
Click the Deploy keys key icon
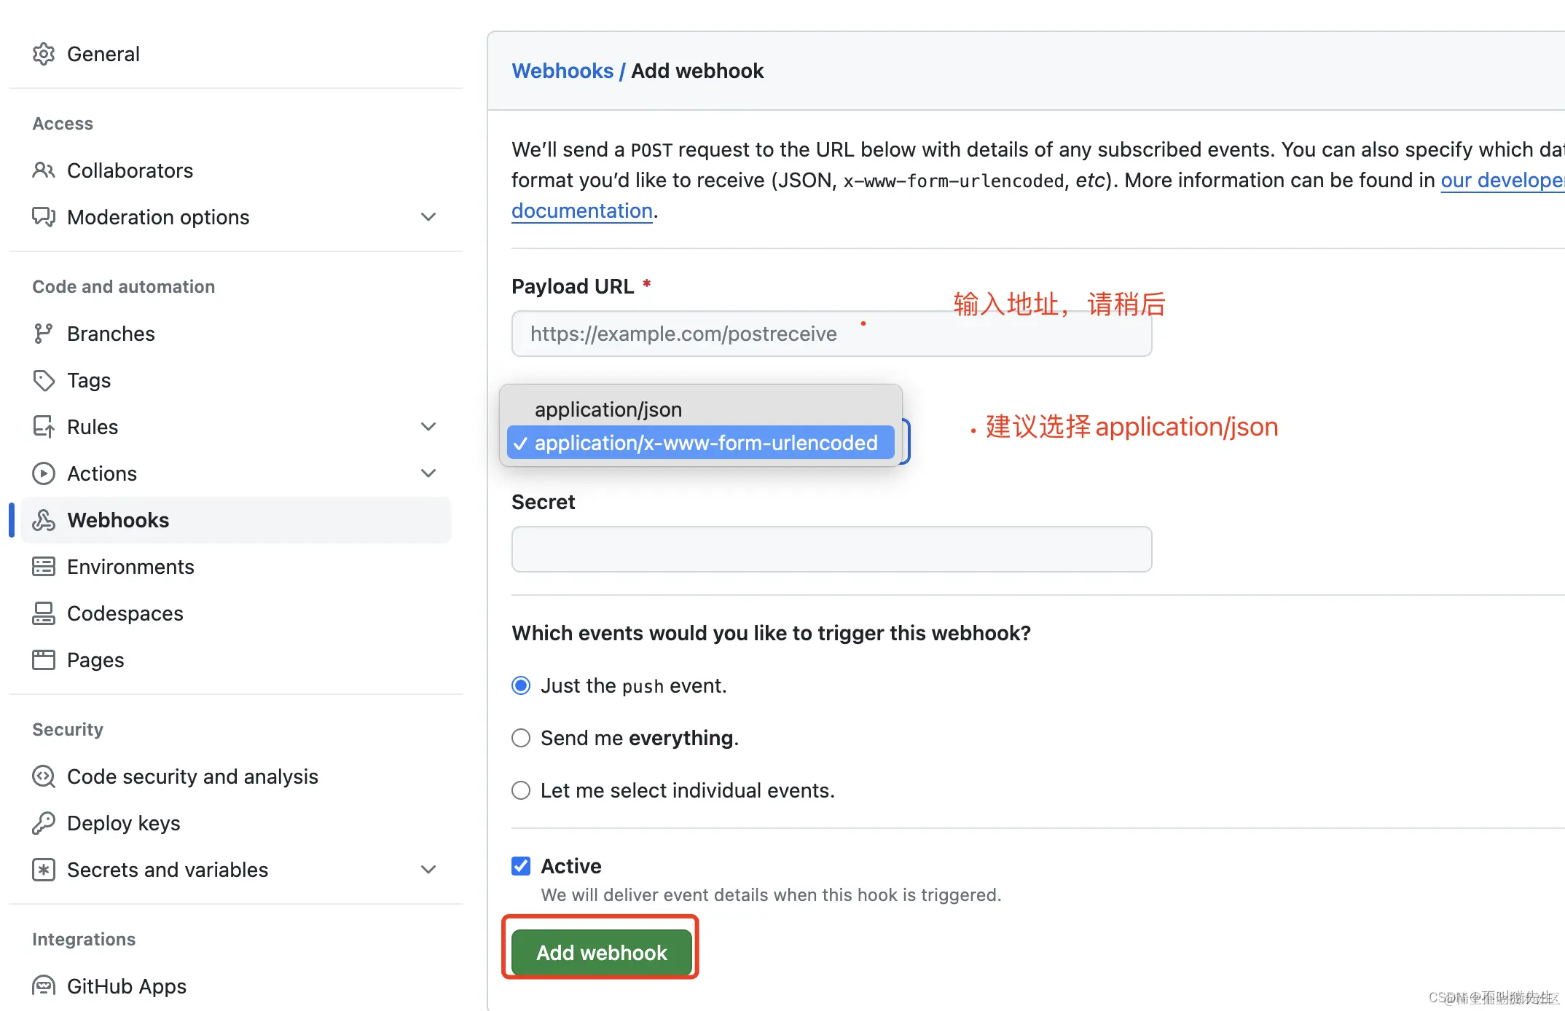(x=44, y=823)
